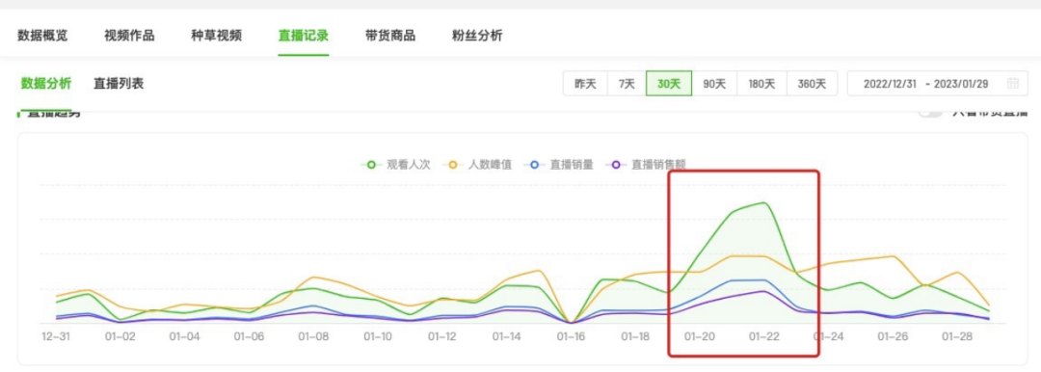Click the 01-20 axis label
Image resolution: width=1041 pixels, height=372 pixels.
point(700,336)
